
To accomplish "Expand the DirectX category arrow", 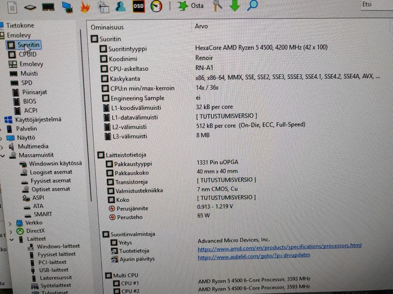I will click(x=11, y=232).
